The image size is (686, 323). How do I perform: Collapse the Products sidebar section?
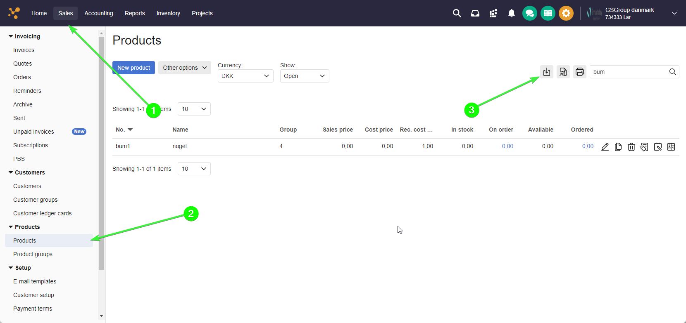pos(11,227)
